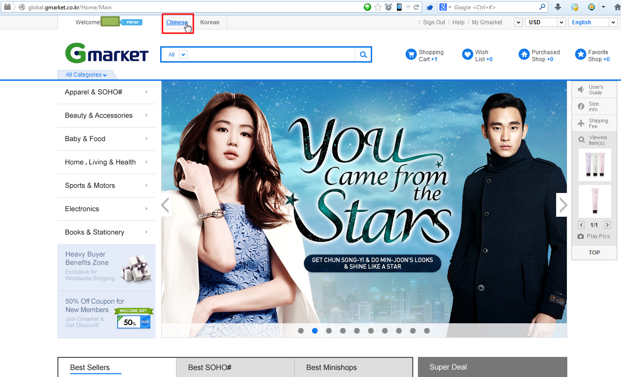The width and height of the screenshot is (621, 377).
Task: Bookmark this page with the star icon
Action: 378,7
